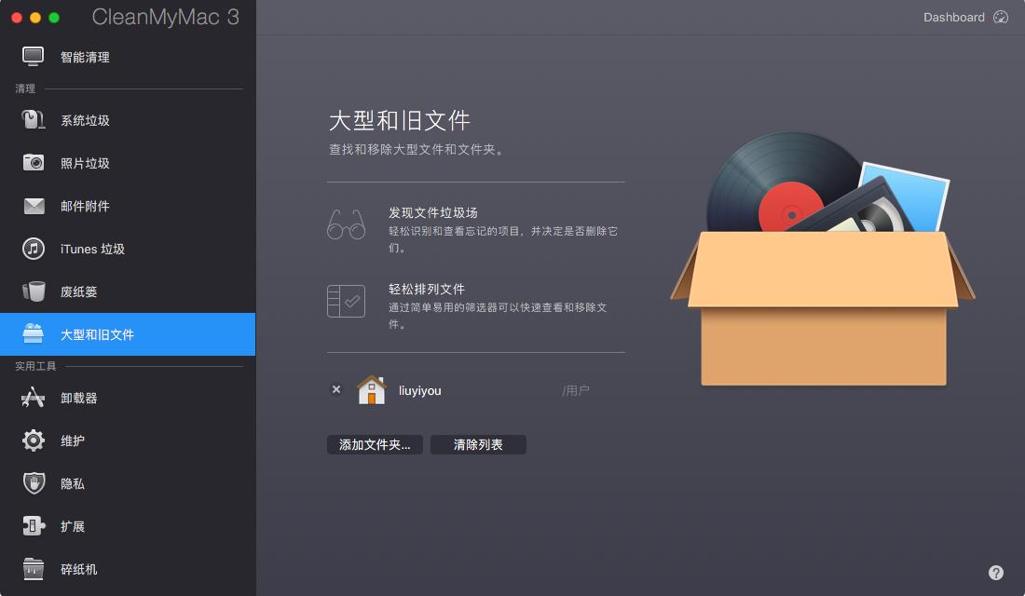Open the 隐私 module
The height and width of the screenshot is (596, 1025).
[x=128, y=483]
